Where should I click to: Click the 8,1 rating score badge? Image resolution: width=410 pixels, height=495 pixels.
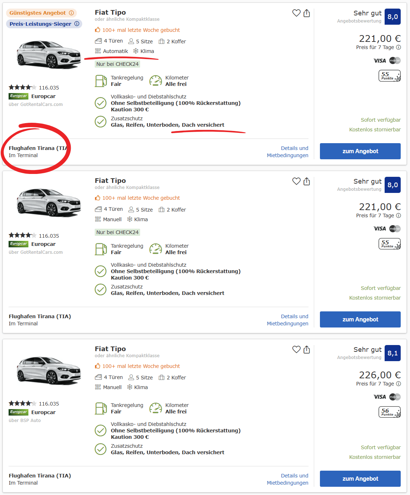click(x=392, y=353)
